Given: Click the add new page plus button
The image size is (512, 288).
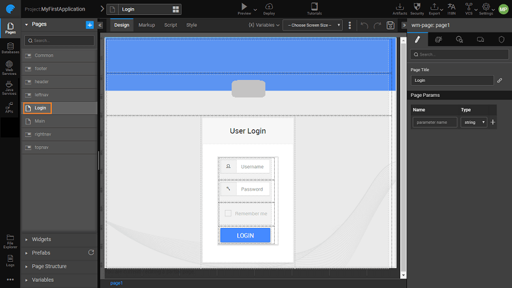Looking at the screenshot, I should click(89, 24).
